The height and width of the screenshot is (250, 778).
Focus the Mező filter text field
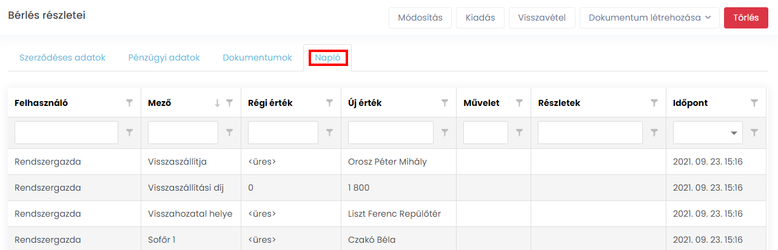coord(183,133)
